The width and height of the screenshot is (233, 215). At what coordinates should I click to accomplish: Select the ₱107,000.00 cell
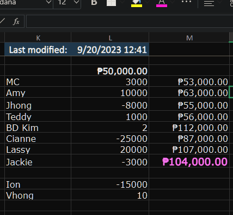[189, 149]
